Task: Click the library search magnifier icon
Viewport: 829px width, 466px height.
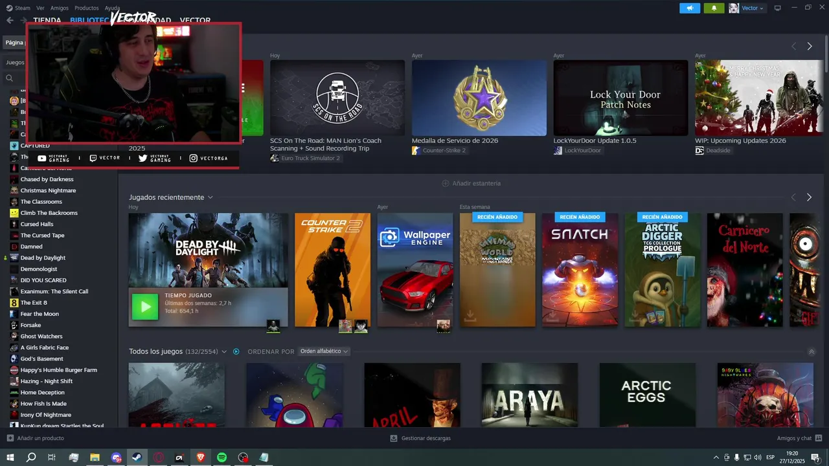Action: coord(9,78)
